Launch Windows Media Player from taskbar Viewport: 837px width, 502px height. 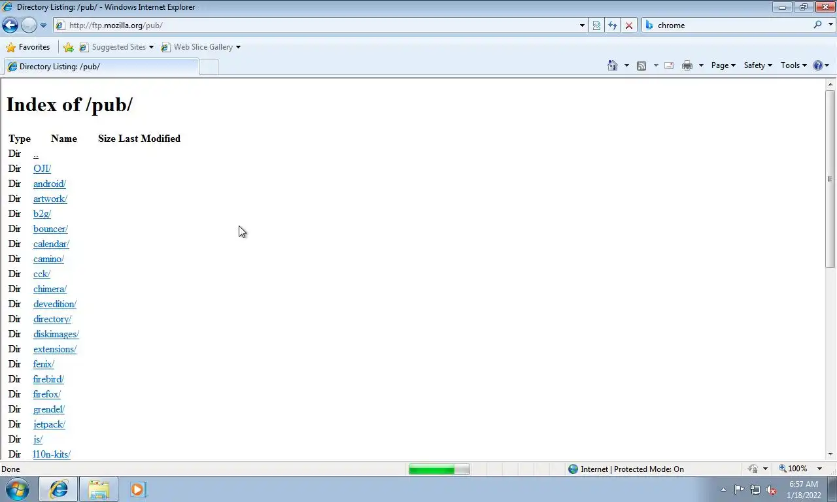click(138, 490)
